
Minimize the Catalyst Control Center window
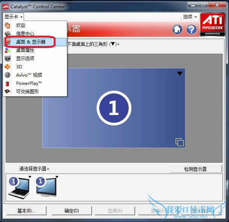(193, 6)
